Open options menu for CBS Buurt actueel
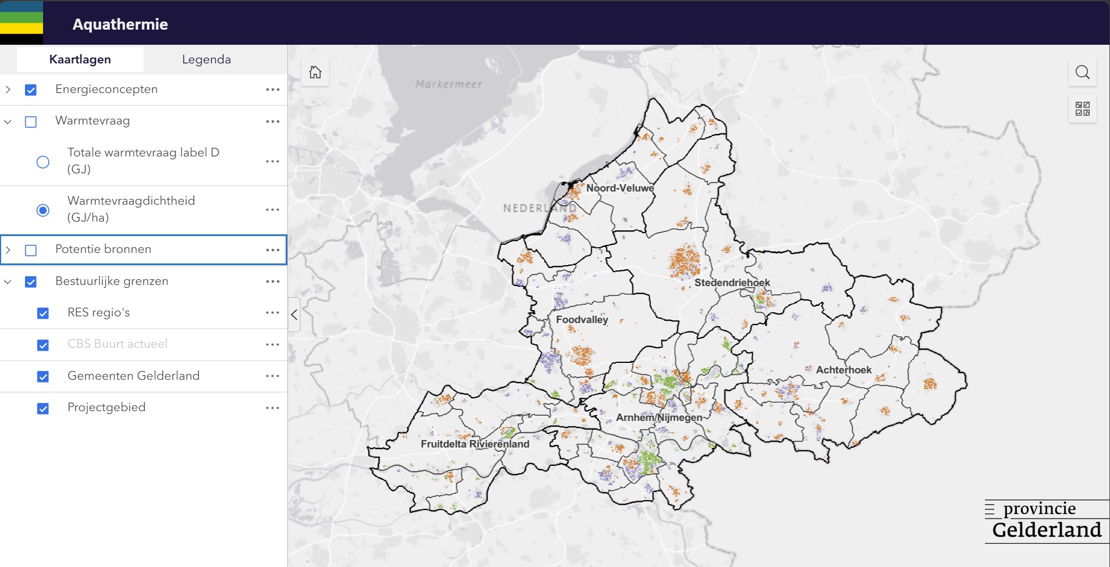 point(273,345)
